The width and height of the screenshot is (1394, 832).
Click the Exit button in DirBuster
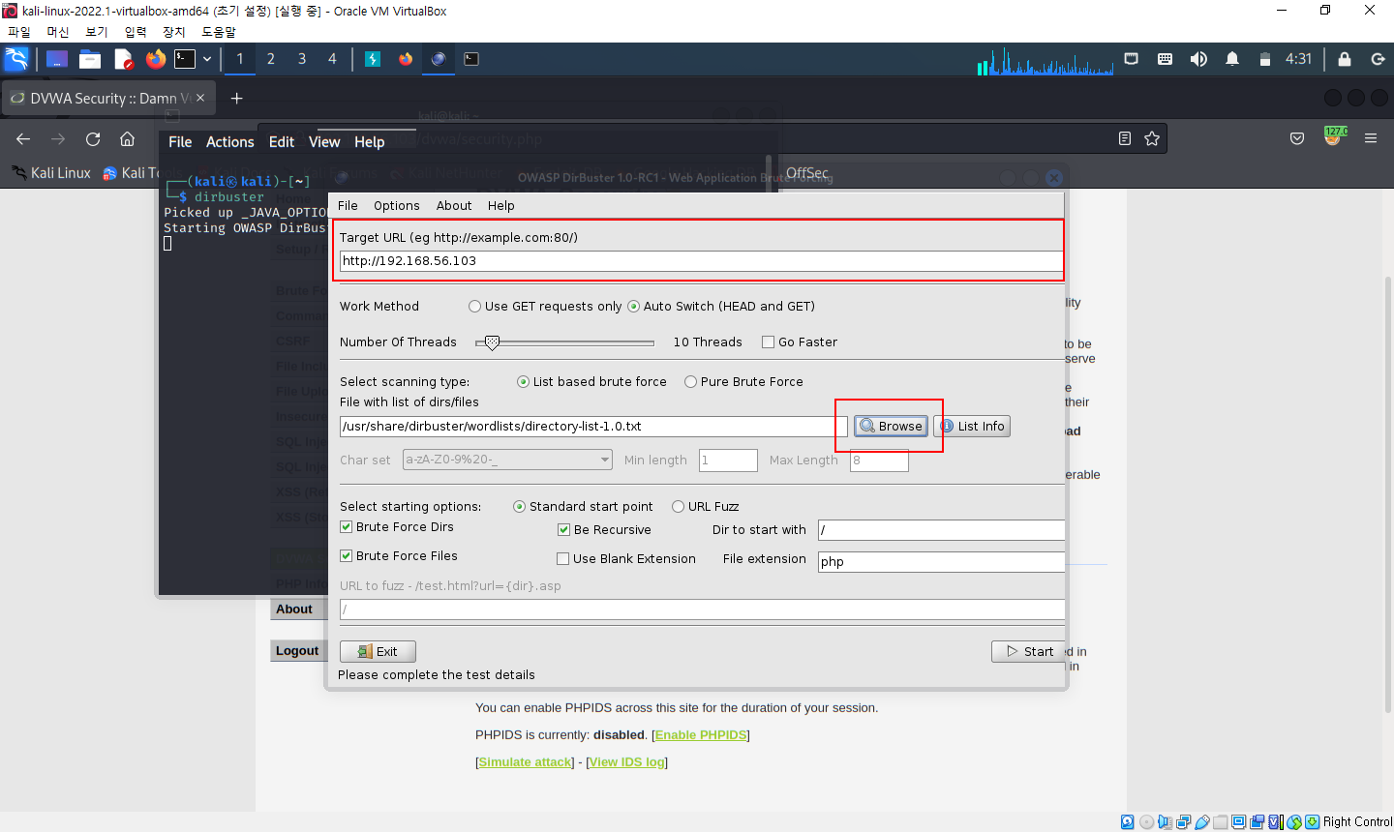(378, 651)
